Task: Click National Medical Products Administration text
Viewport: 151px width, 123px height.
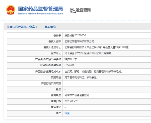Action: pos(40,14)
